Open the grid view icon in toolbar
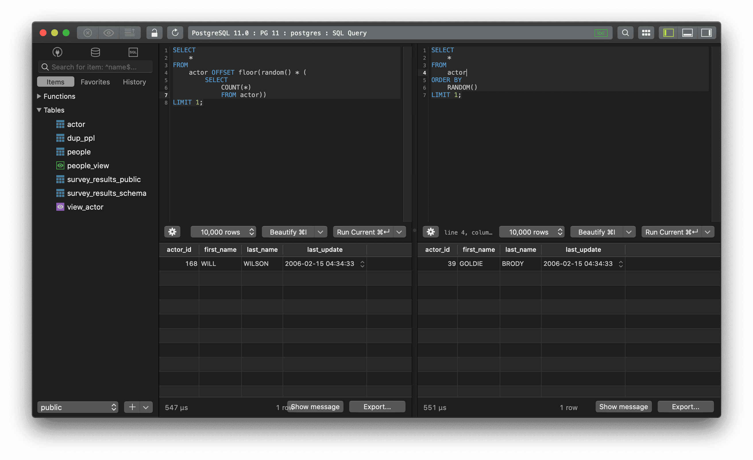 pos(646,33)
